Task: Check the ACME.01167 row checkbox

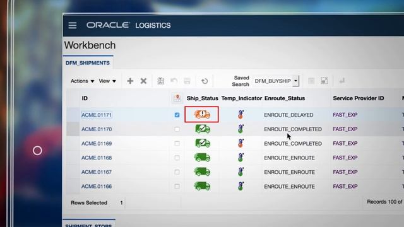Action: click(x=177, y=172)
